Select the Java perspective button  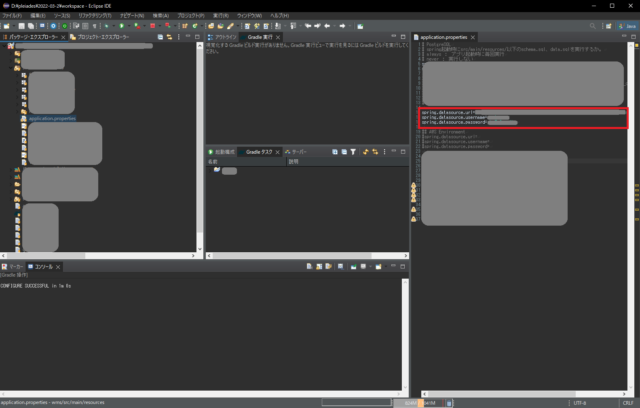(627, 26)
